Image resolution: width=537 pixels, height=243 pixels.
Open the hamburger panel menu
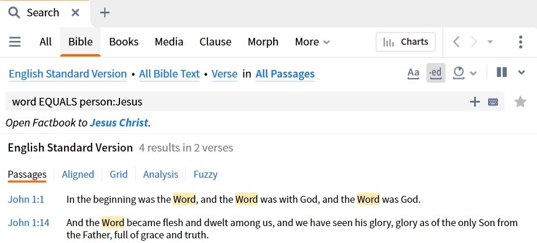15,42
